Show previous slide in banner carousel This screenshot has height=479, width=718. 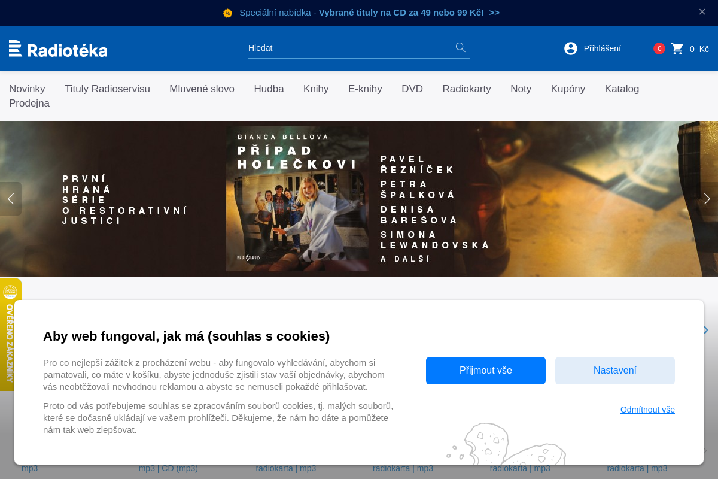(x=10, y=199)
